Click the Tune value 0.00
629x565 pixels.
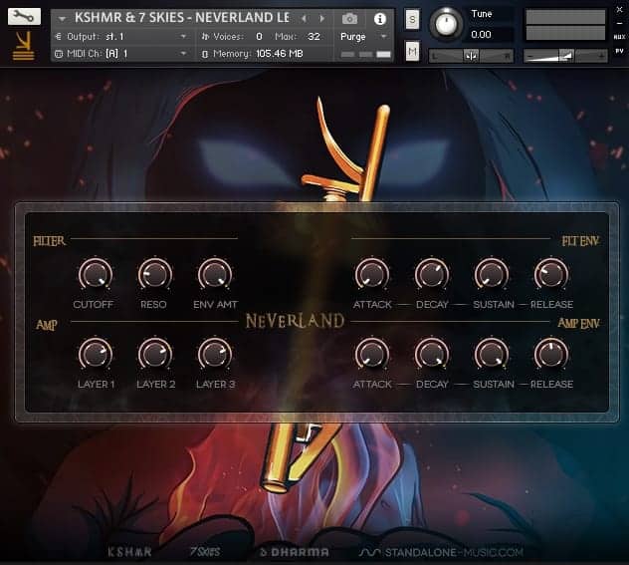(x=481, y=35)
